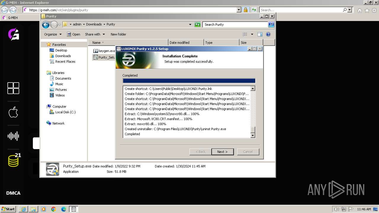Click the security lock icon in the IE address bar
The height and width of the screenshot is (213, 379).
[x=245, y=10]
